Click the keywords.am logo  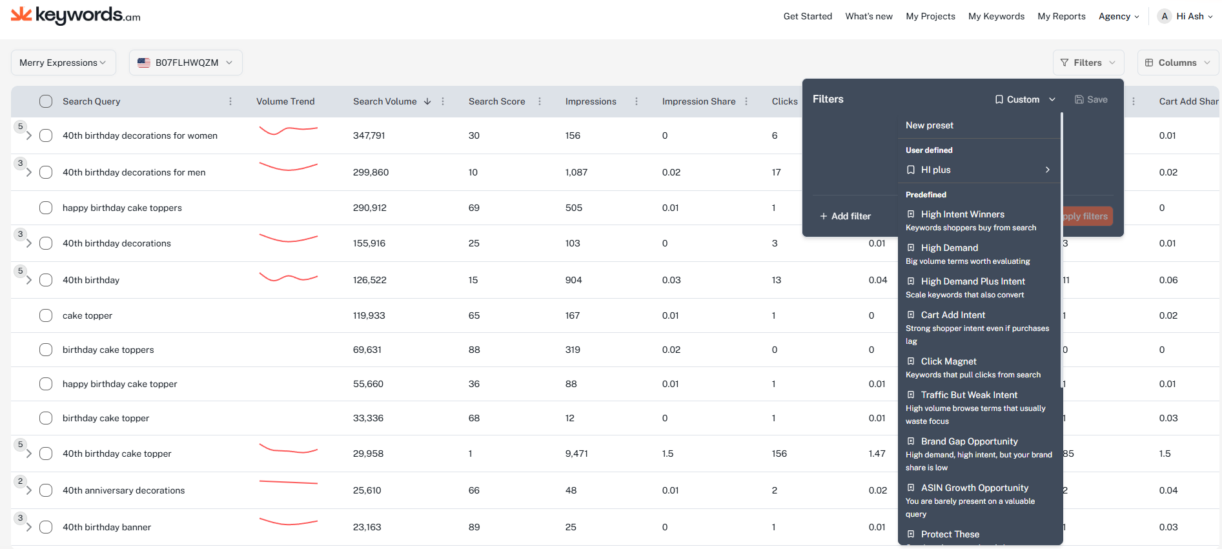[76, 15]
